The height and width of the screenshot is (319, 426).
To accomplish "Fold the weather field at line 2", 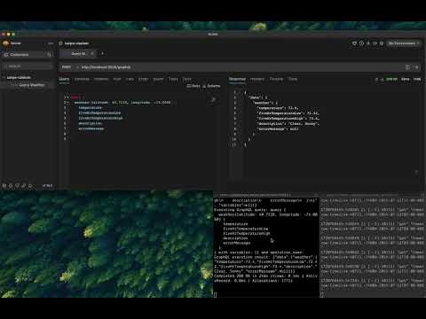I will (67, 103).
